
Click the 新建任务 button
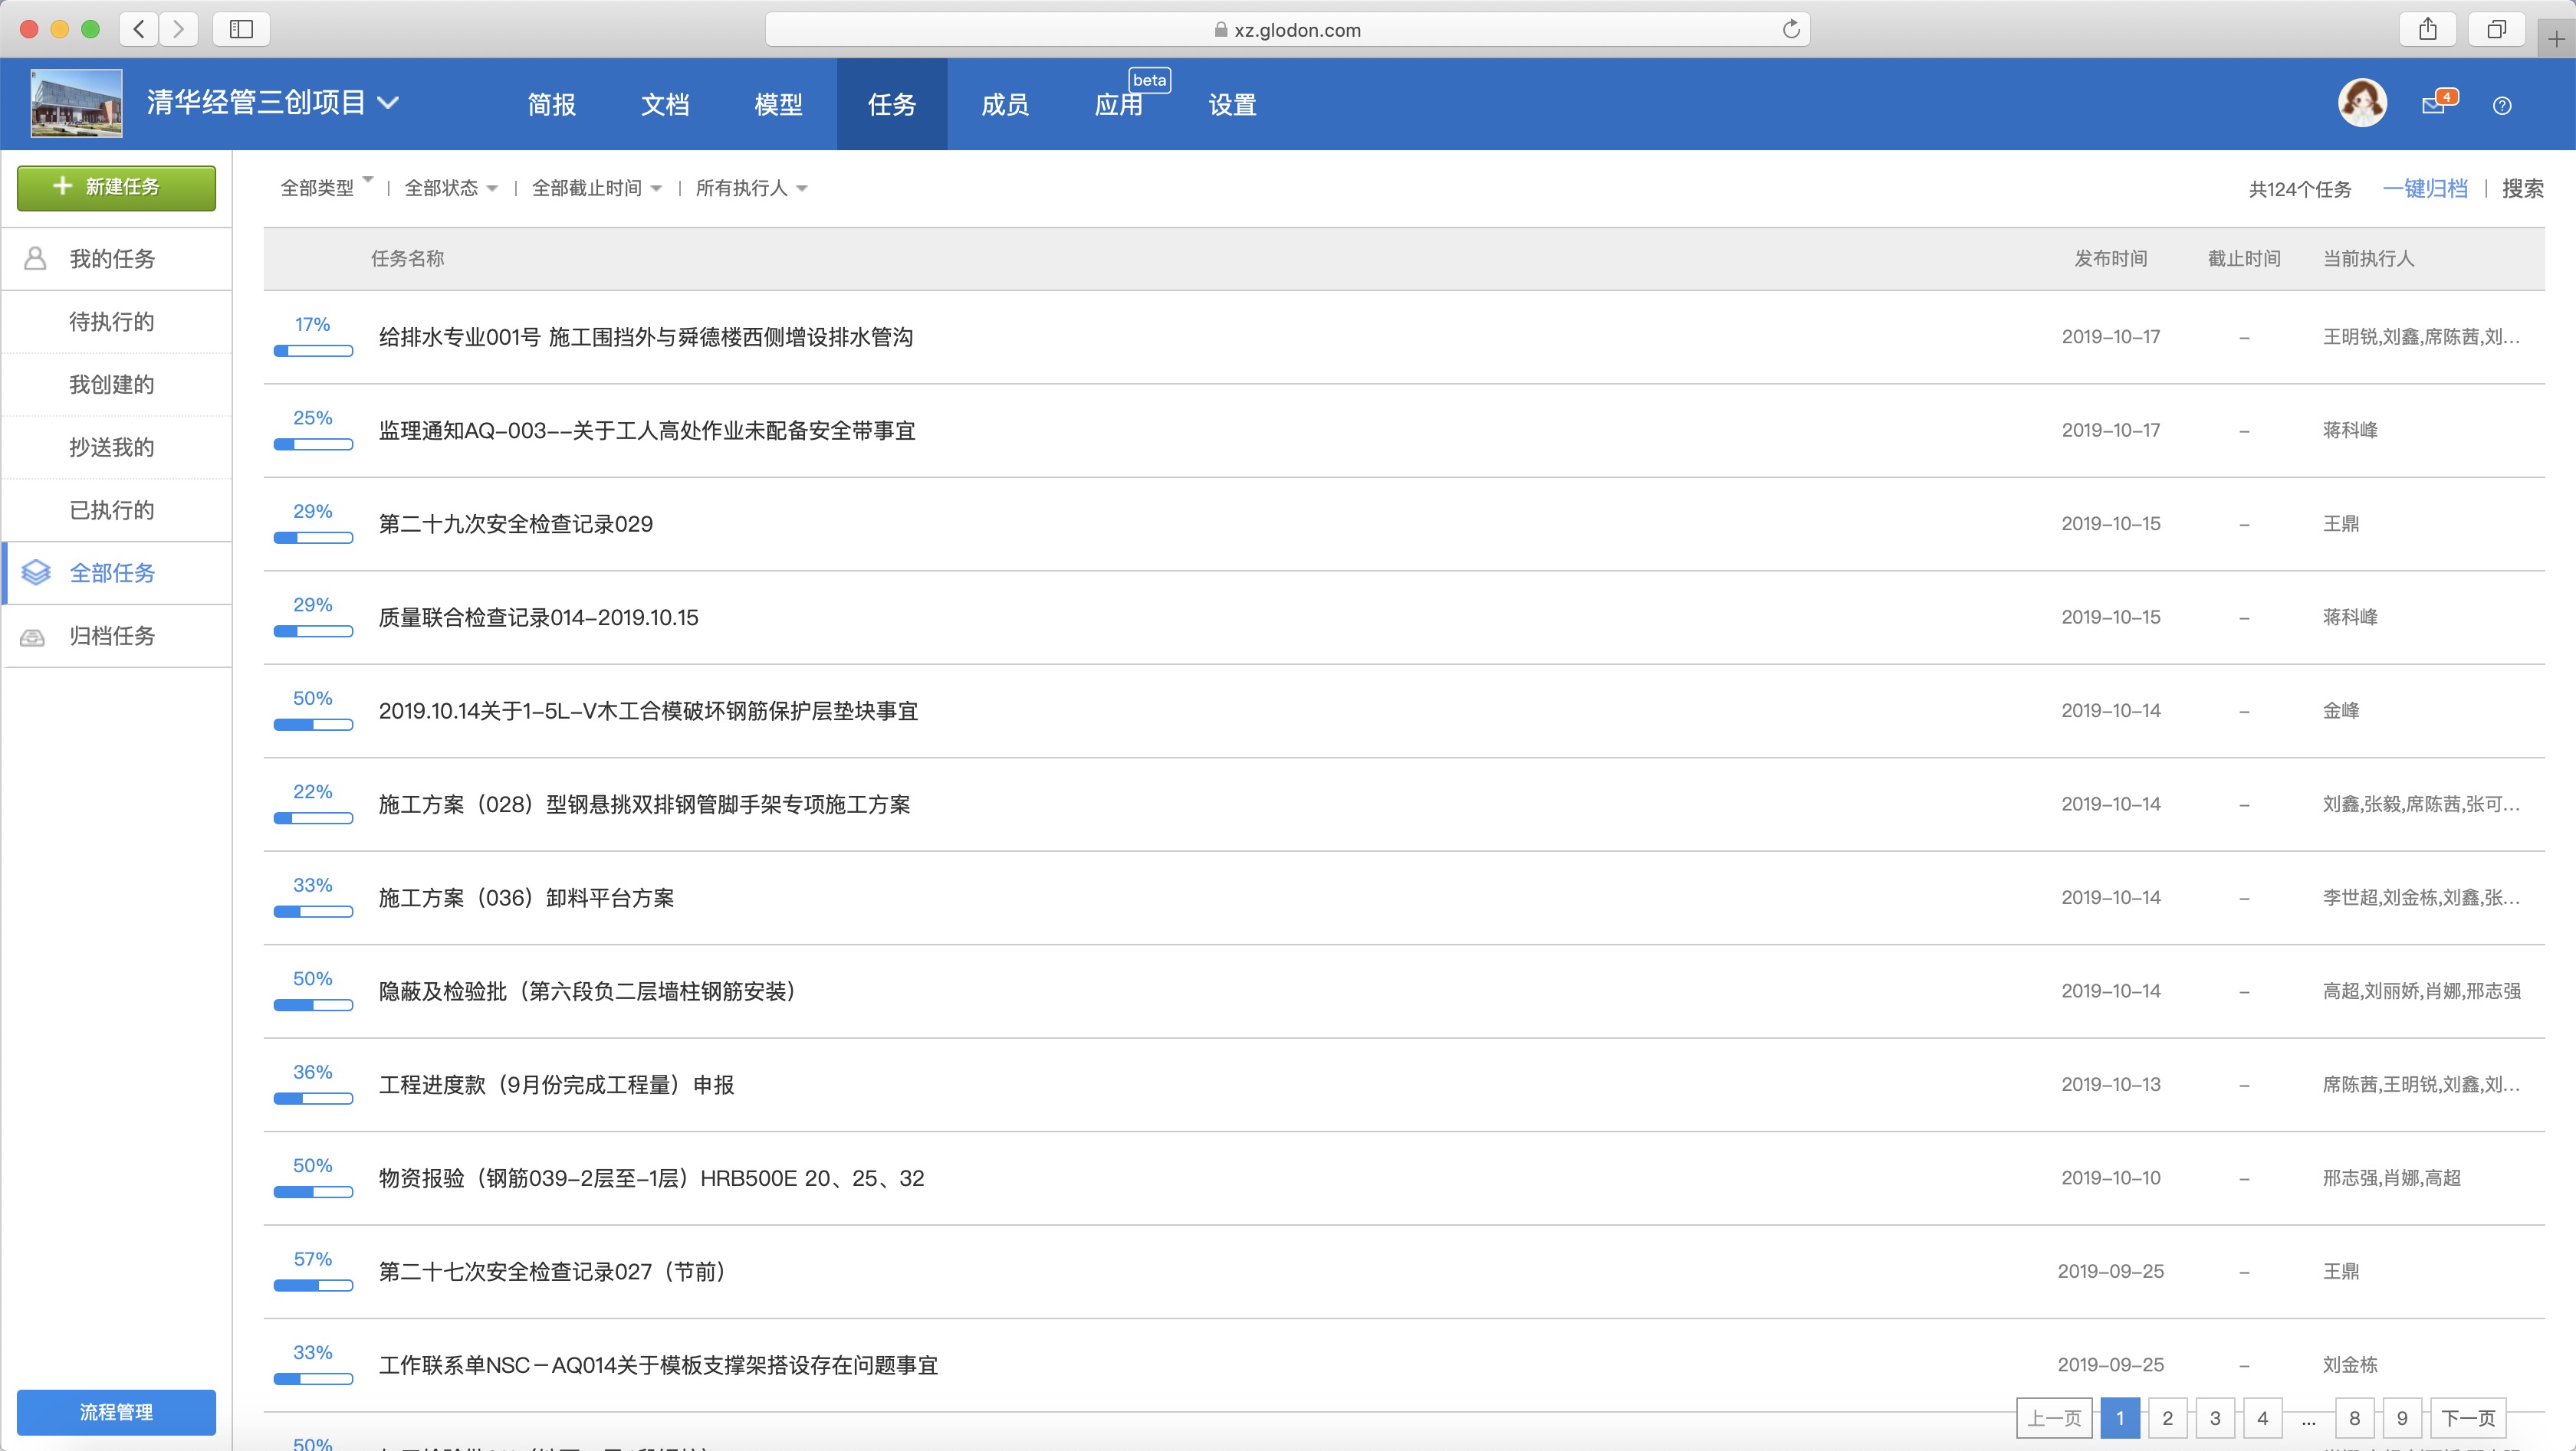(116, 187)
